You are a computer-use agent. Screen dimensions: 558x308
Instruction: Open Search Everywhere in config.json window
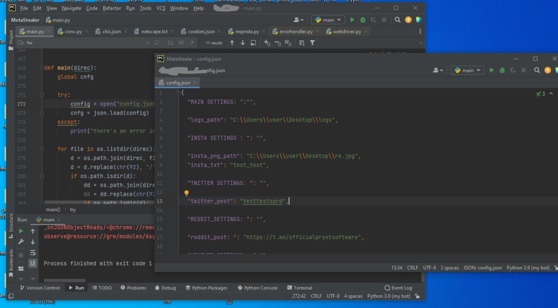point(537,70)
